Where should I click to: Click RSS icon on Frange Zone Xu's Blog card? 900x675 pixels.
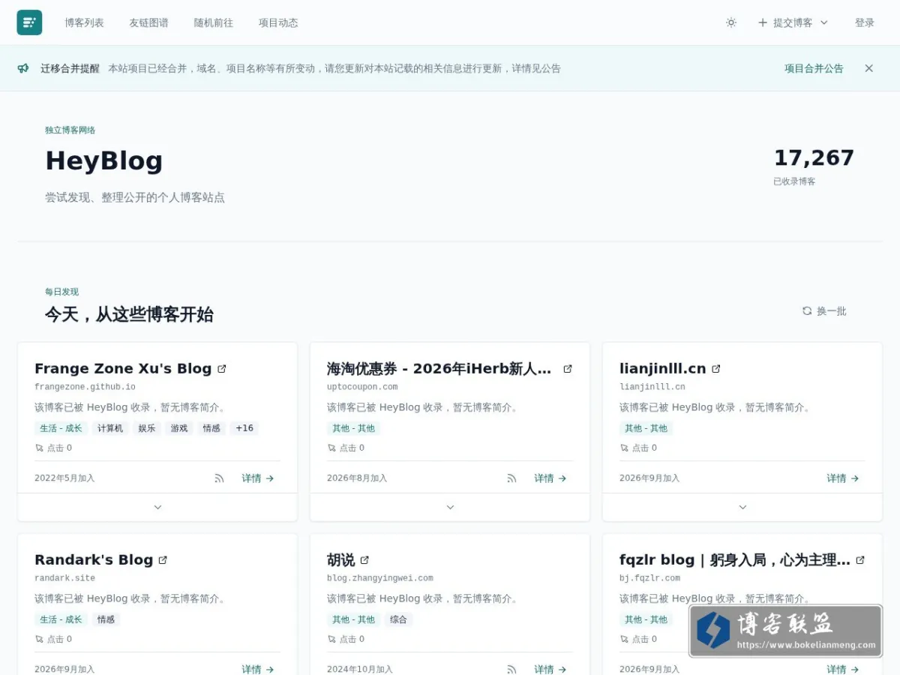(219, 478)
